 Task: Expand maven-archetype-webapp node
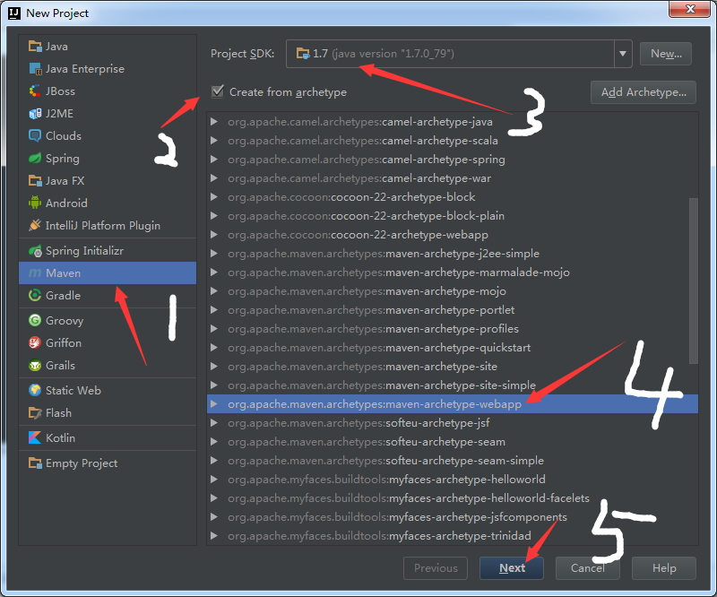click(213, 404)
